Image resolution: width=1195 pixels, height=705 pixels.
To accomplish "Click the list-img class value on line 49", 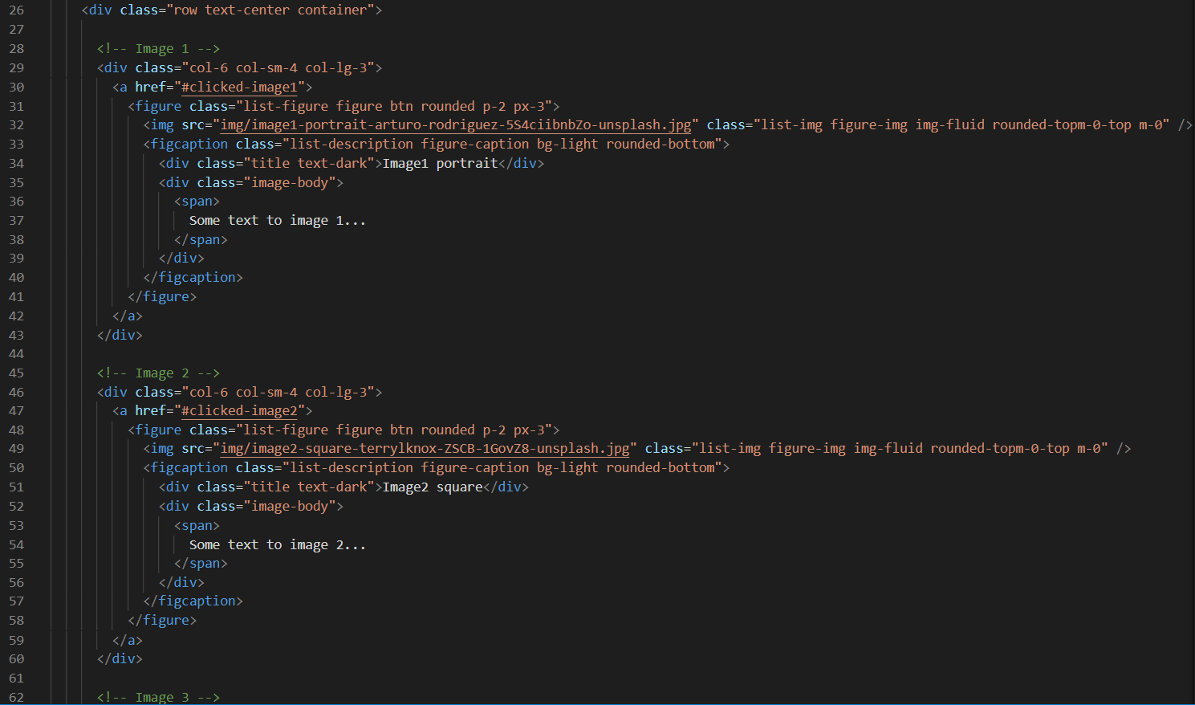I will click(900, 448).
